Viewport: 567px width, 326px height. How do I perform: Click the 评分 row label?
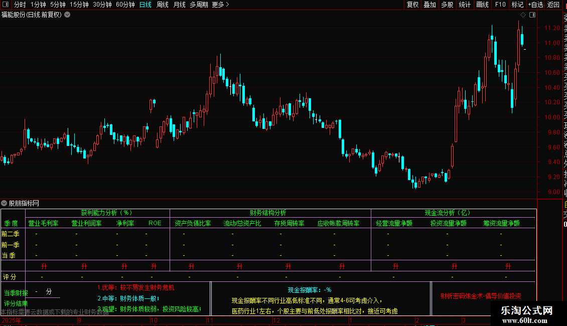pyautogui.click(x=10, y=277)
